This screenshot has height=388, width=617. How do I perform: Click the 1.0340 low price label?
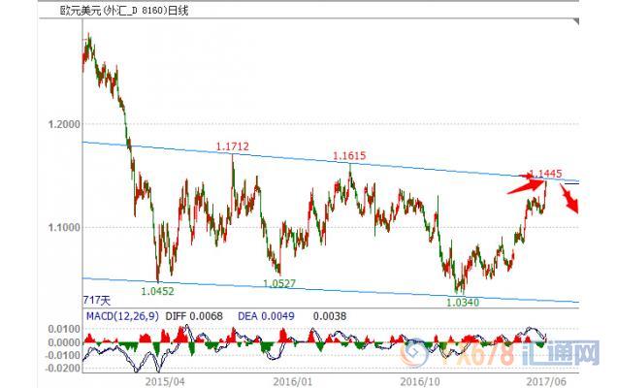(x=462, y=303)
